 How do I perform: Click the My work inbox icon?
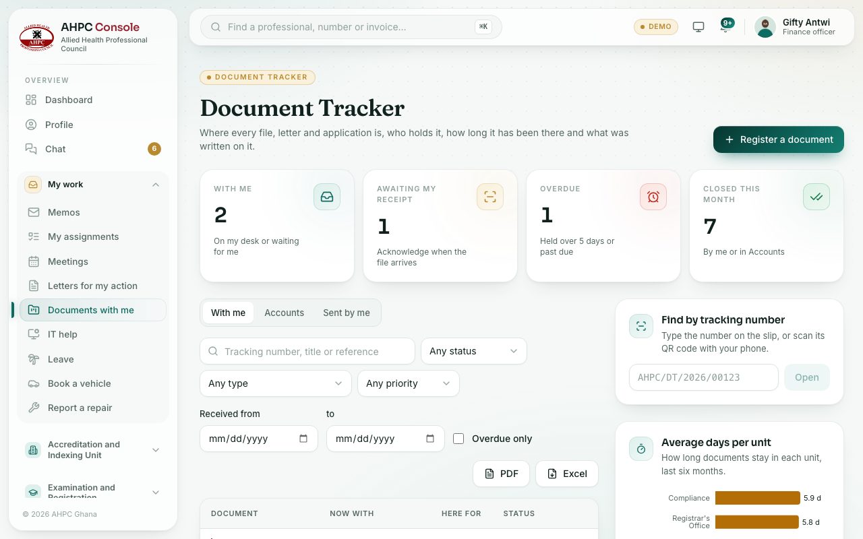pyautogui.click(x=32, y=185)
